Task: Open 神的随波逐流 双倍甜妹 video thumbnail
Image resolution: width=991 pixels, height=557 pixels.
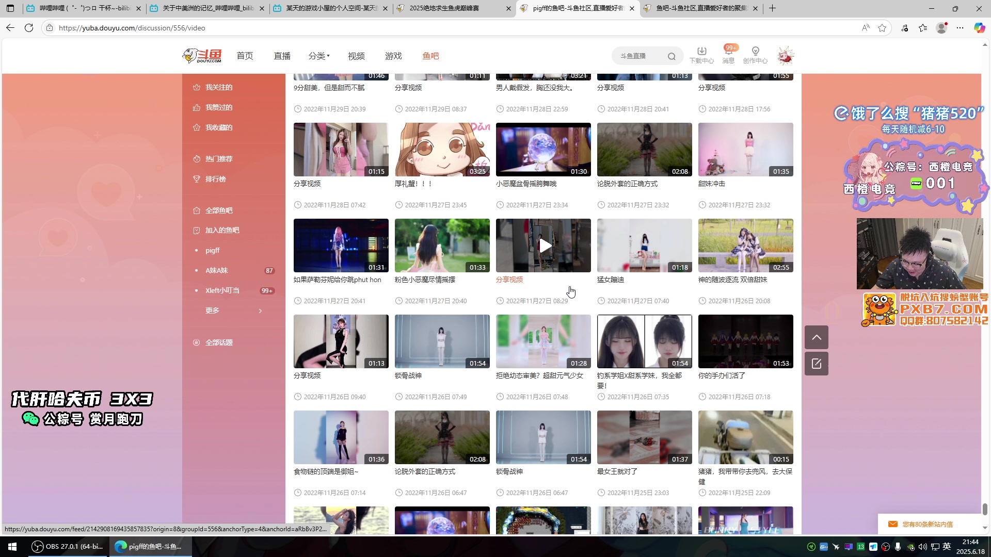Action: point(746,245)
